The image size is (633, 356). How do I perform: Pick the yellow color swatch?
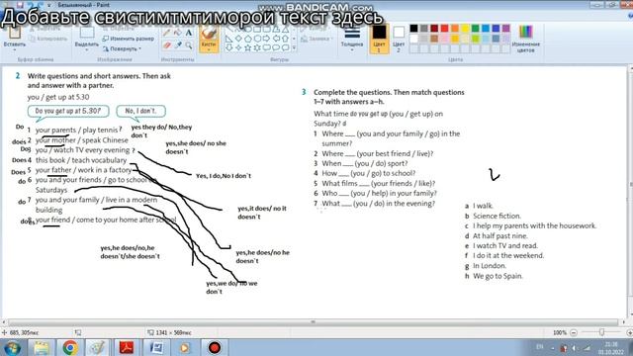click(x=465, y=28)
